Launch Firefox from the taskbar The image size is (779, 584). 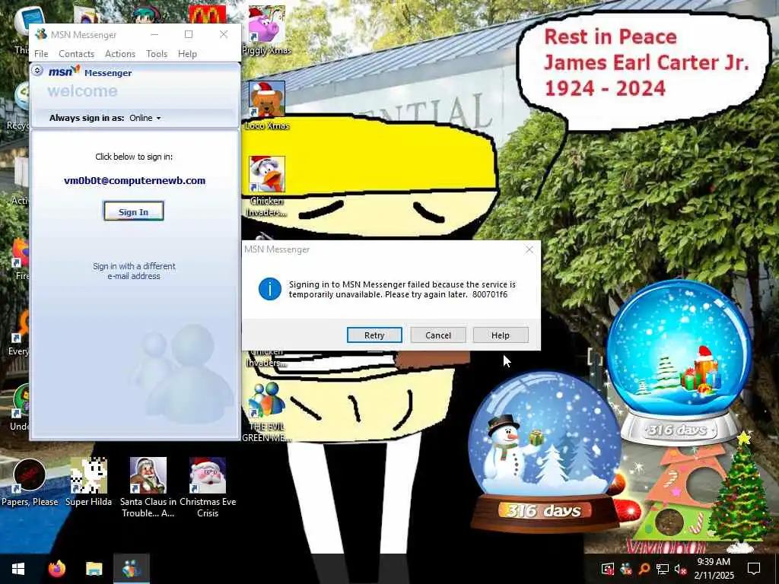click(x=56, y=569)
